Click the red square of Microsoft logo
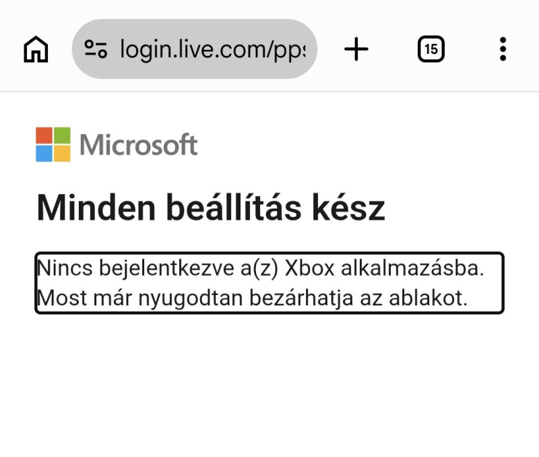Viewport: 539px width, 457px height. 44,135
